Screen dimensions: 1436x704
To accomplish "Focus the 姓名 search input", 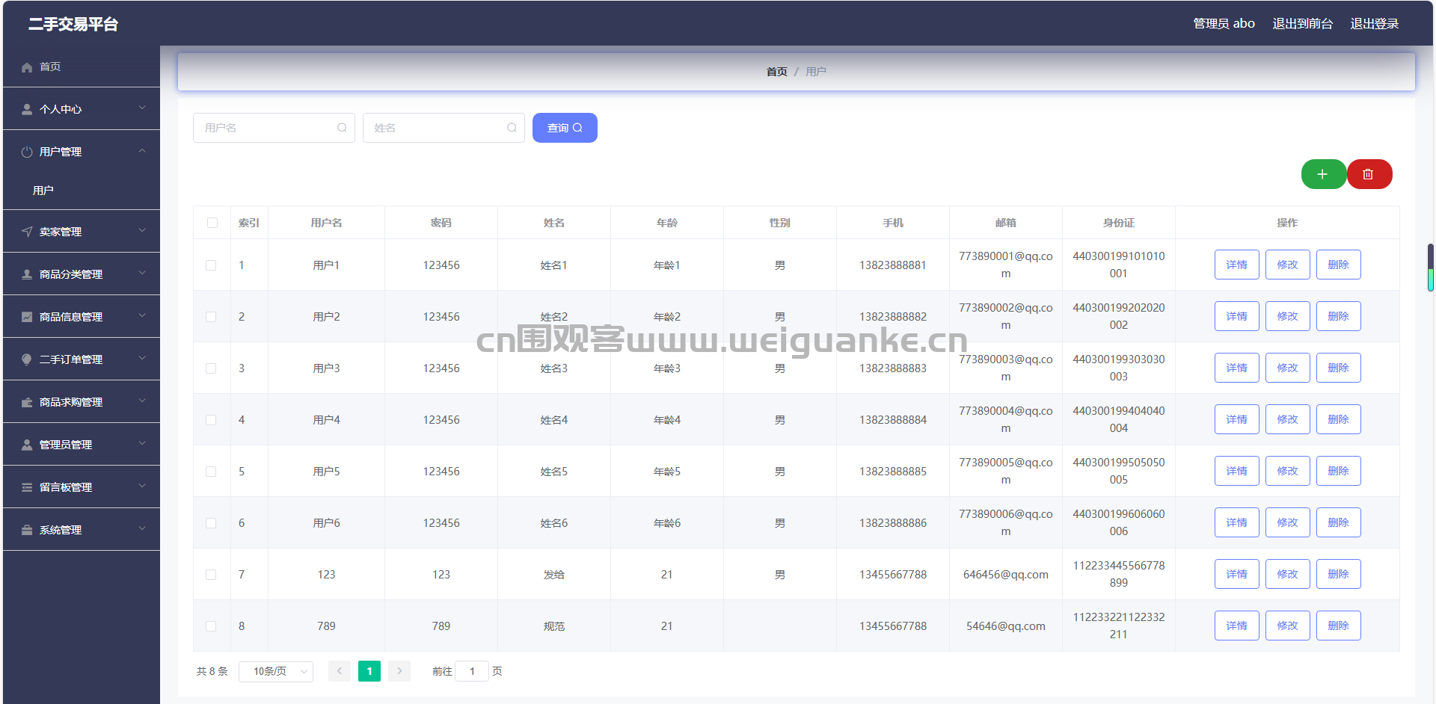I will [x=444, y=128].
